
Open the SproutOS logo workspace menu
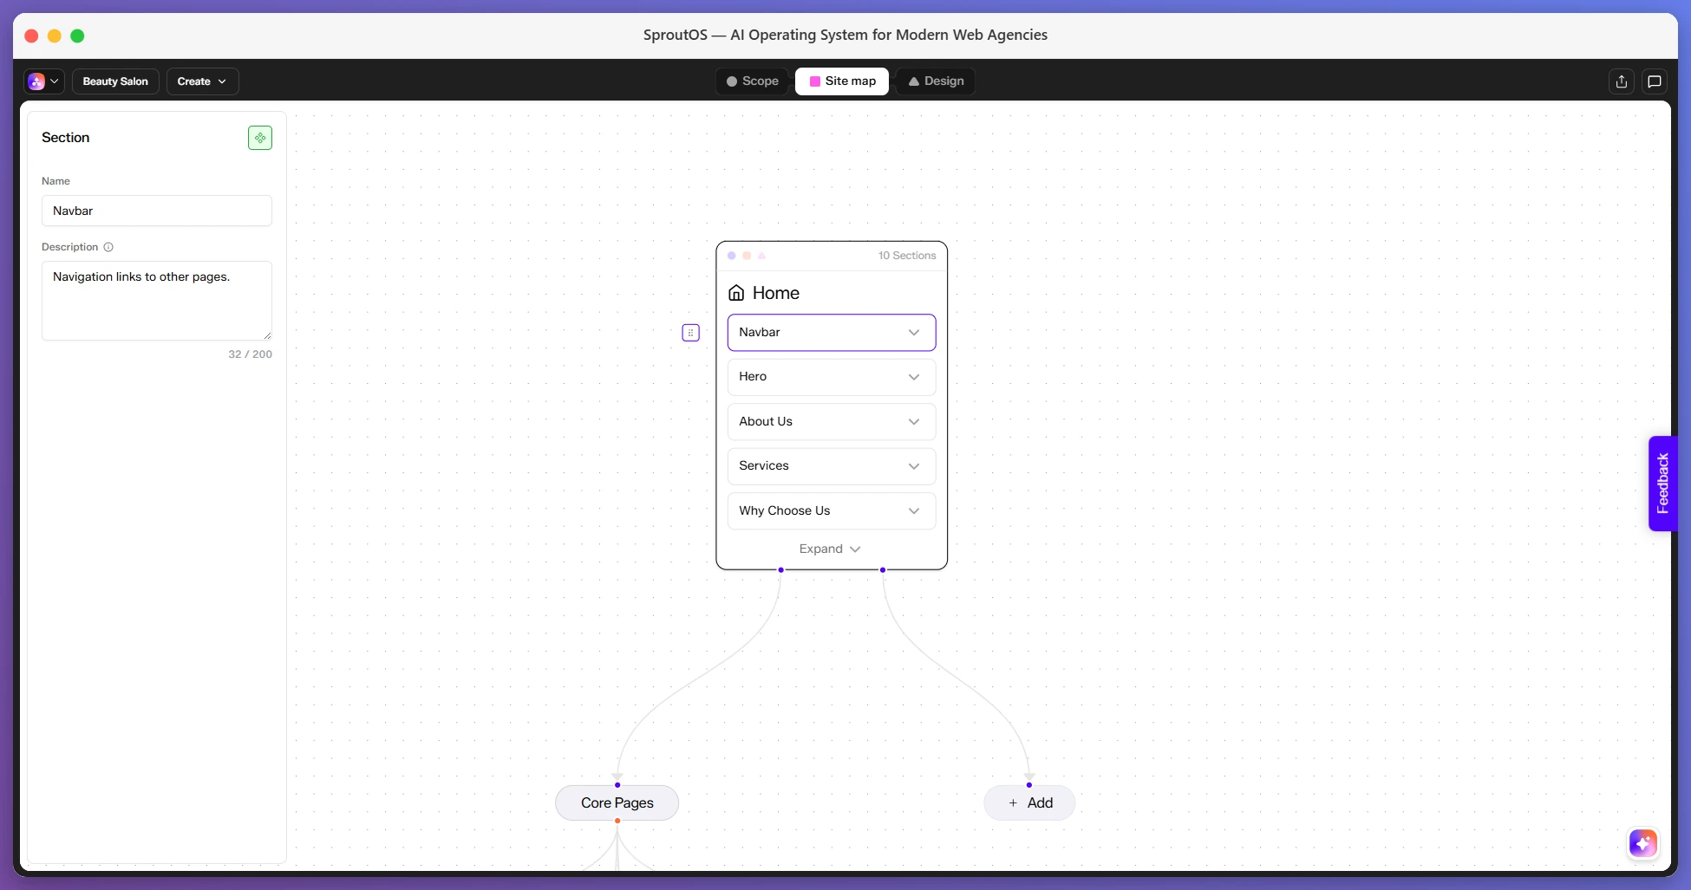click(44, 81)
